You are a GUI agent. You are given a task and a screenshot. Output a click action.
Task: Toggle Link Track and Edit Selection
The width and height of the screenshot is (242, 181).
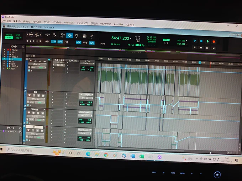(x=60, y=42)
